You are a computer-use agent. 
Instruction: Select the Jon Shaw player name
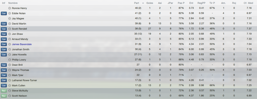coord(17,34)
